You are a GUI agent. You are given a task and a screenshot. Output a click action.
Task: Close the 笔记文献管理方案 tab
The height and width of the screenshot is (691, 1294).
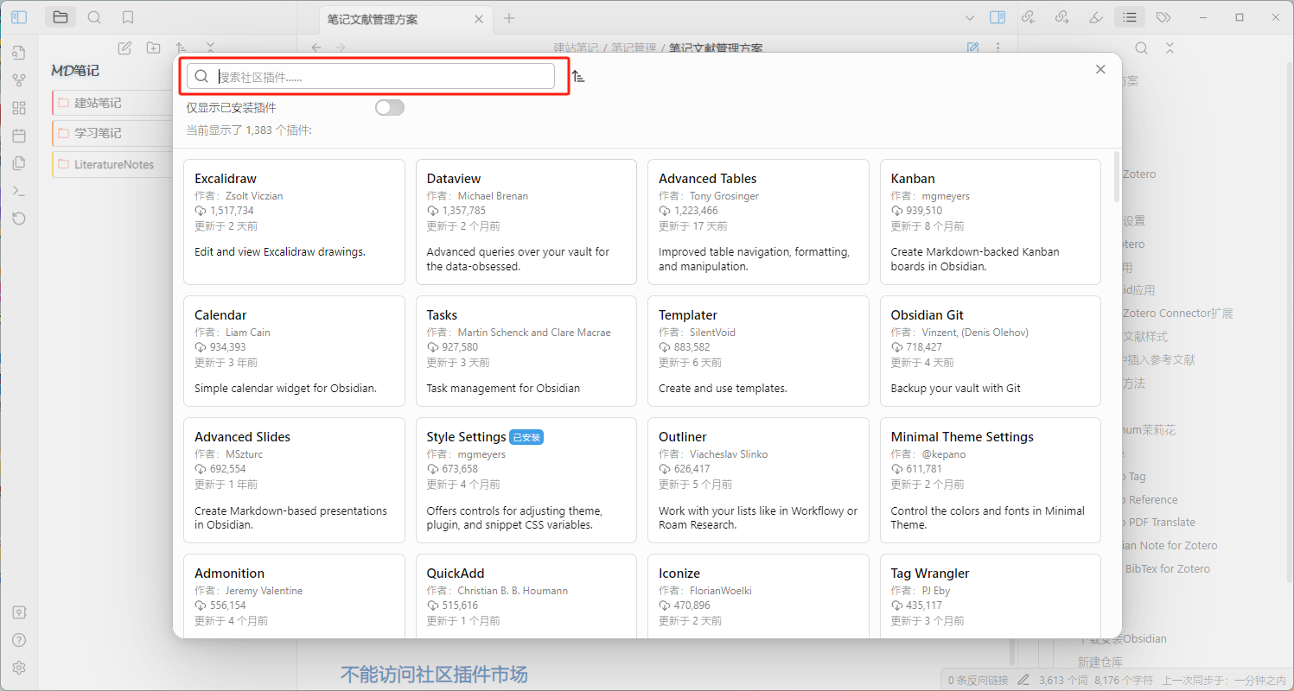(480, 19)
